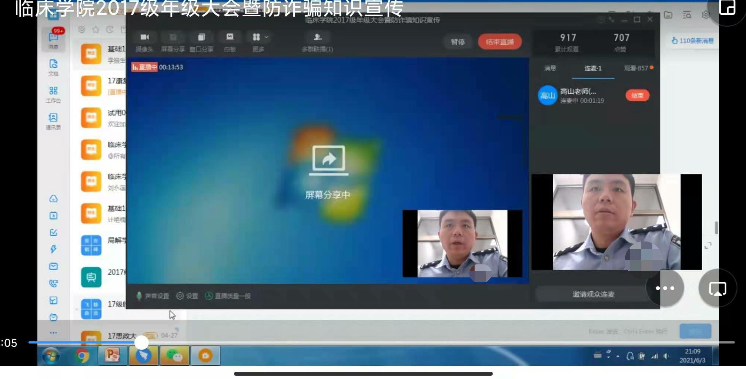Screen dimensions: 746x379
Task: Tap the screen cast icon button
Action: [x=717, y=288]
